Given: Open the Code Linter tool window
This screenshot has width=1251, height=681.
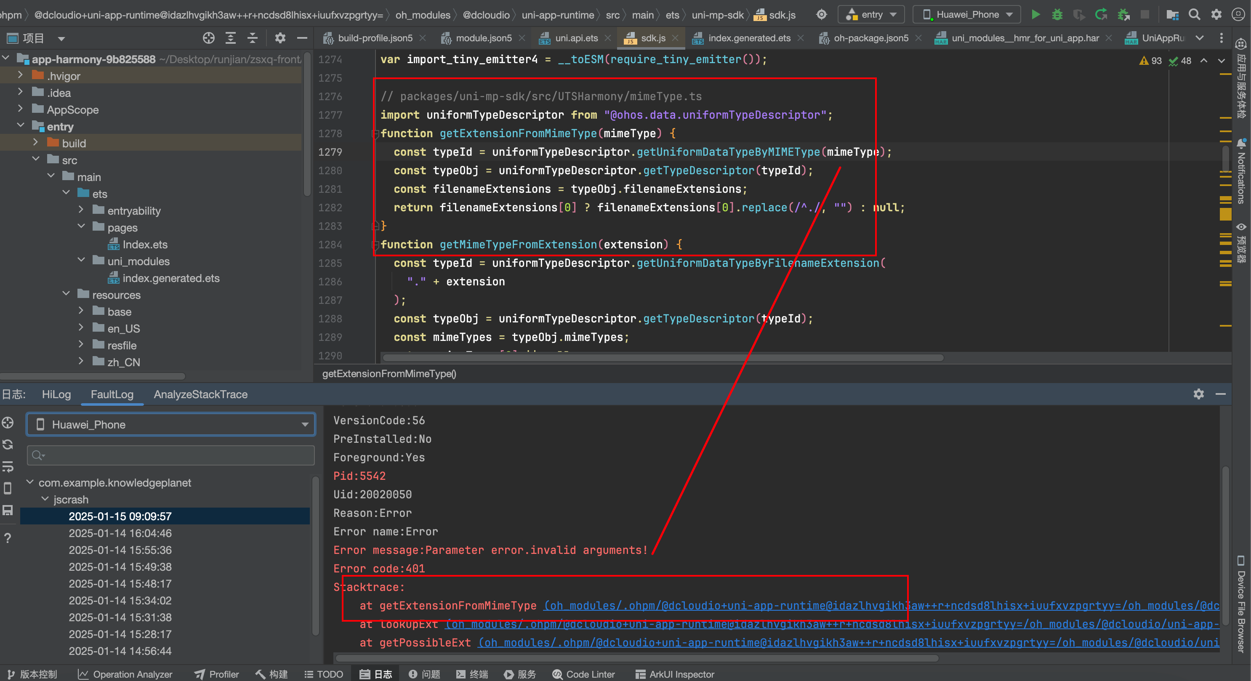Looking at the screenshot, I should 583,674.
